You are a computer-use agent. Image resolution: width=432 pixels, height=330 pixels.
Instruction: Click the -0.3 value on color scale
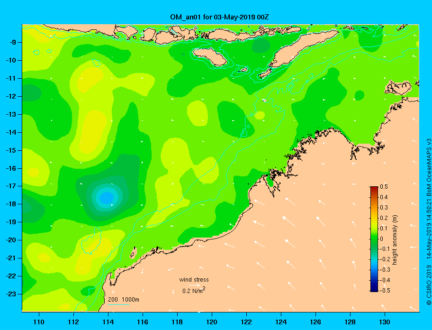385,270
